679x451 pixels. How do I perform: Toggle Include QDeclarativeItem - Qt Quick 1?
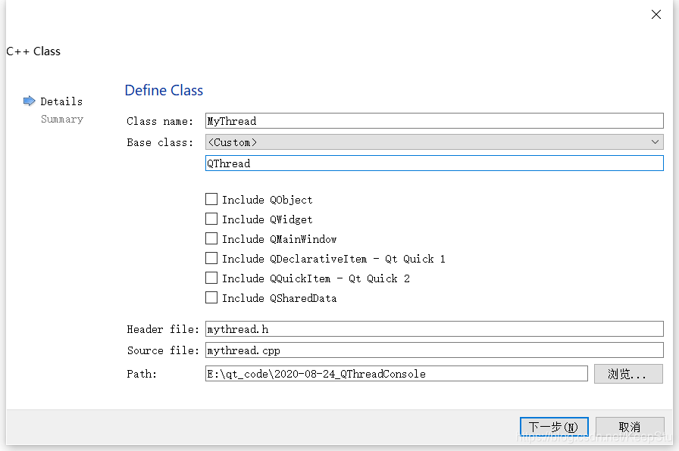(211, 258)
